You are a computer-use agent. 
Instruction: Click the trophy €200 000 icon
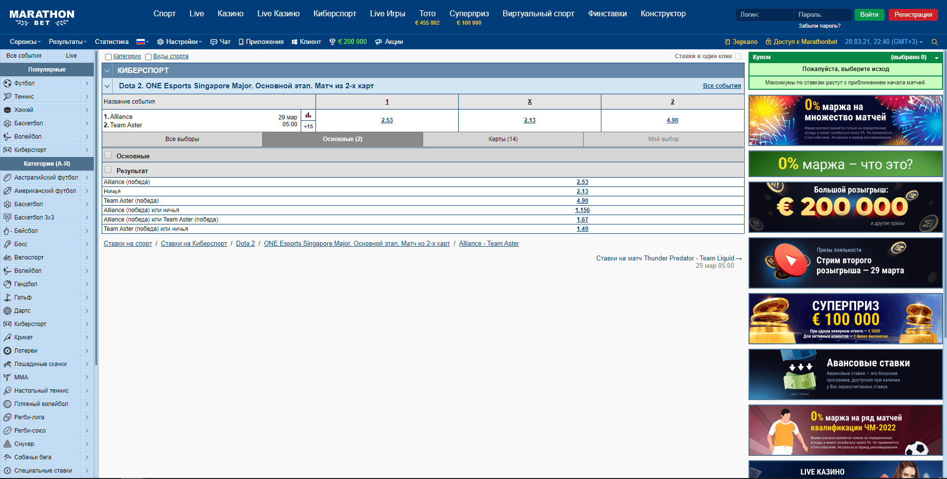pos(332,42)
